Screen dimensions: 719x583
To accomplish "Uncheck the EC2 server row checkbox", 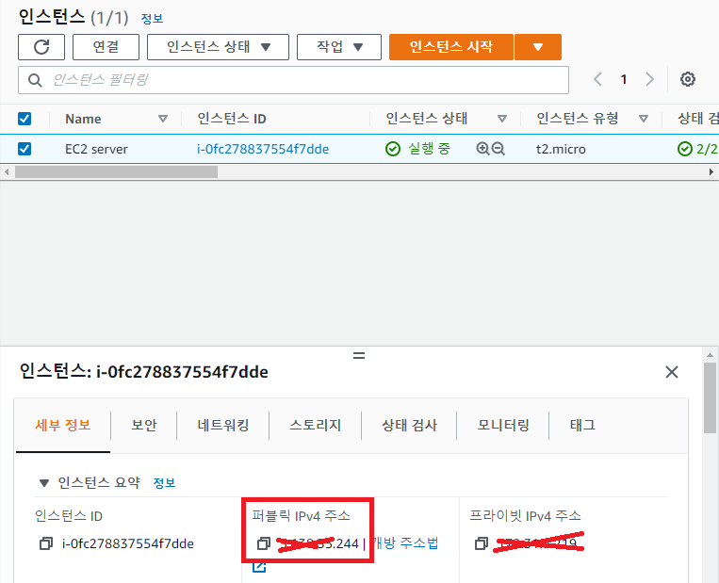I will pyautogui.click(x=25, y=149).
